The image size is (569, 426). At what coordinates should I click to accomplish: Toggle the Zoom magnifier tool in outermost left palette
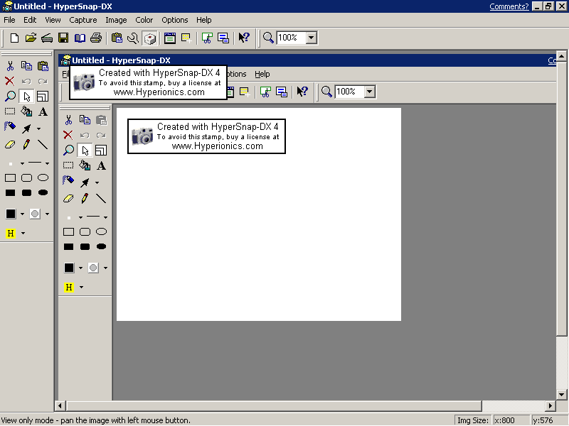(x=10, y=96)
